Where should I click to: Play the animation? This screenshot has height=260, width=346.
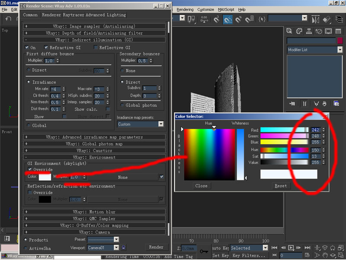tap(291, 247)
